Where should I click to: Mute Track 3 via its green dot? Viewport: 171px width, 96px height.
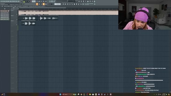click(x=17, y=25)
